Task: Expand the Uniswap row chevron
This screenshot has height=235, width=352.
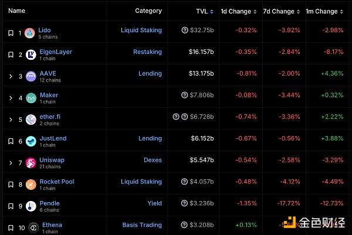Action: coord(11,163)
